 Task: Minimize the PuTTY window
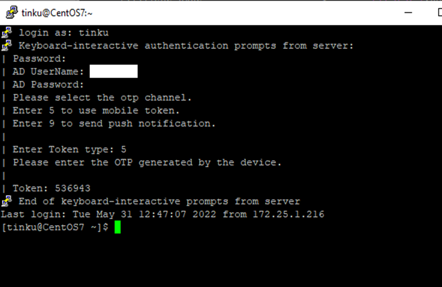[x=408, y=13]
